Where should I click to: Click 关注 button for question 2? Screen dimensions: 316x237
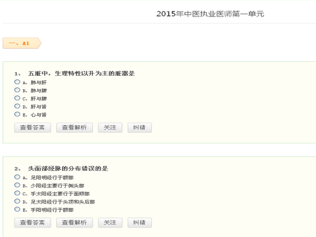(110, 222)
